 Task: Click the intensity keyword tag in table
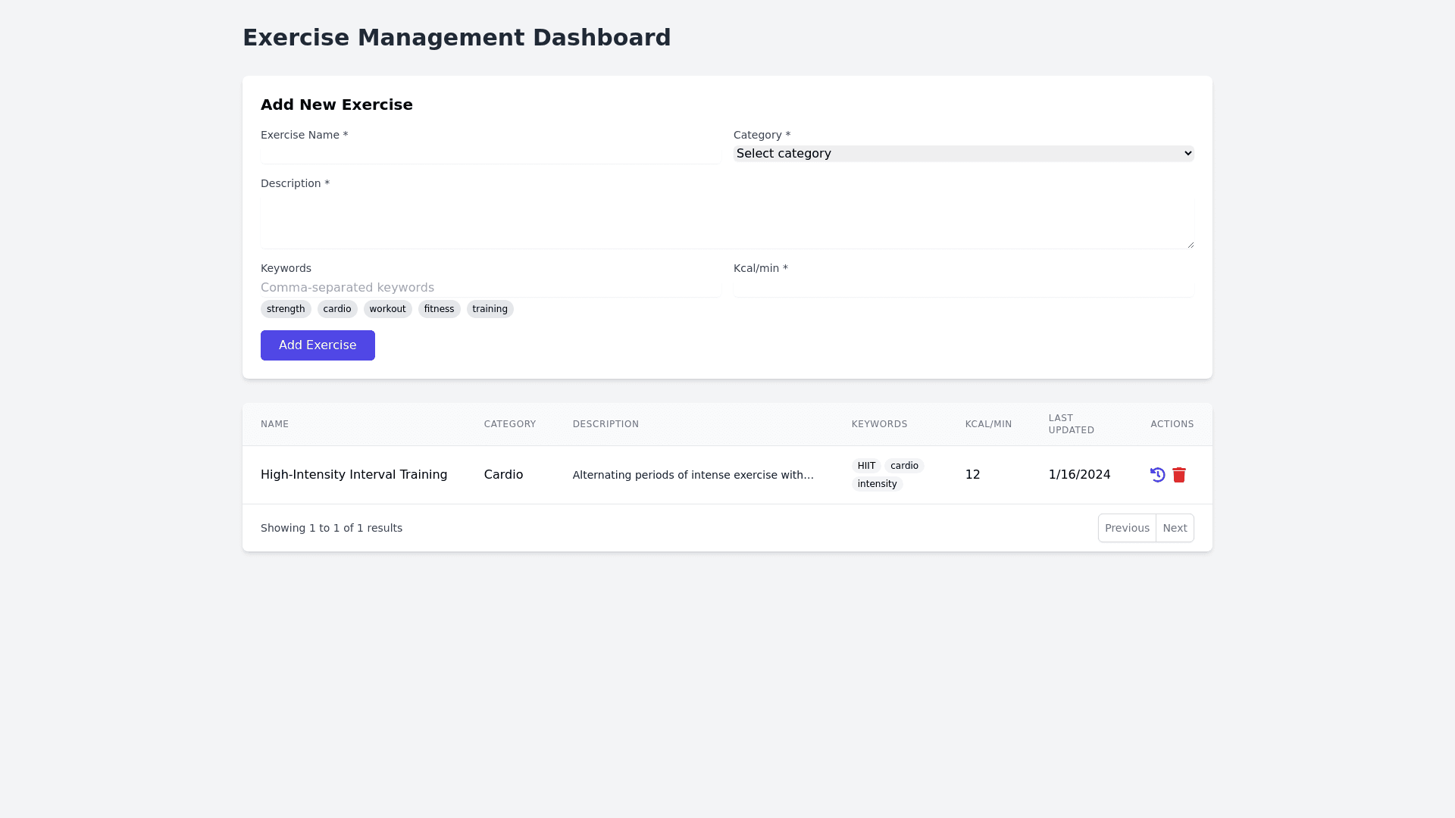pyautogui.click(x=877, y=484)
